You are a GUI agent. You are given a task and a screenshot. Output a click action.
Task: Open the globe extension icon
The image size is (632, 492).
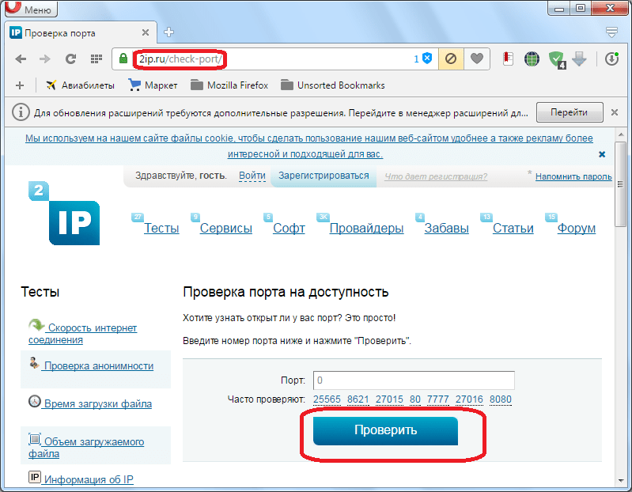(532, 59)
